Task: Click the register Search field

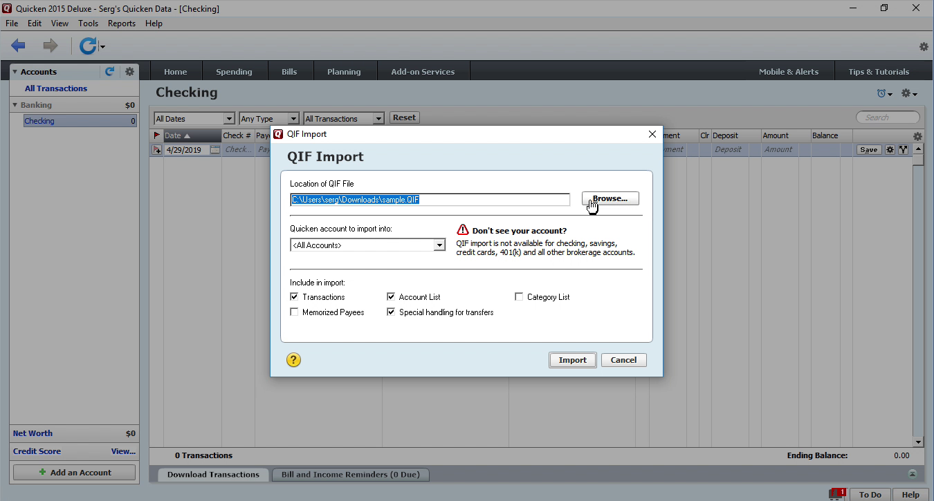Action: (x=888, y=117)
